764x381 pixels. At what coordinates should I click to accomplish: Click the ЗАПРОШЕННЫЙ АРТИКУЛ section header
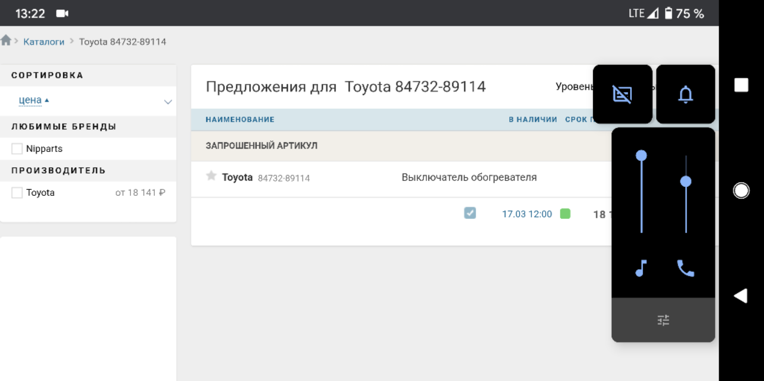(x=262, y=146)
